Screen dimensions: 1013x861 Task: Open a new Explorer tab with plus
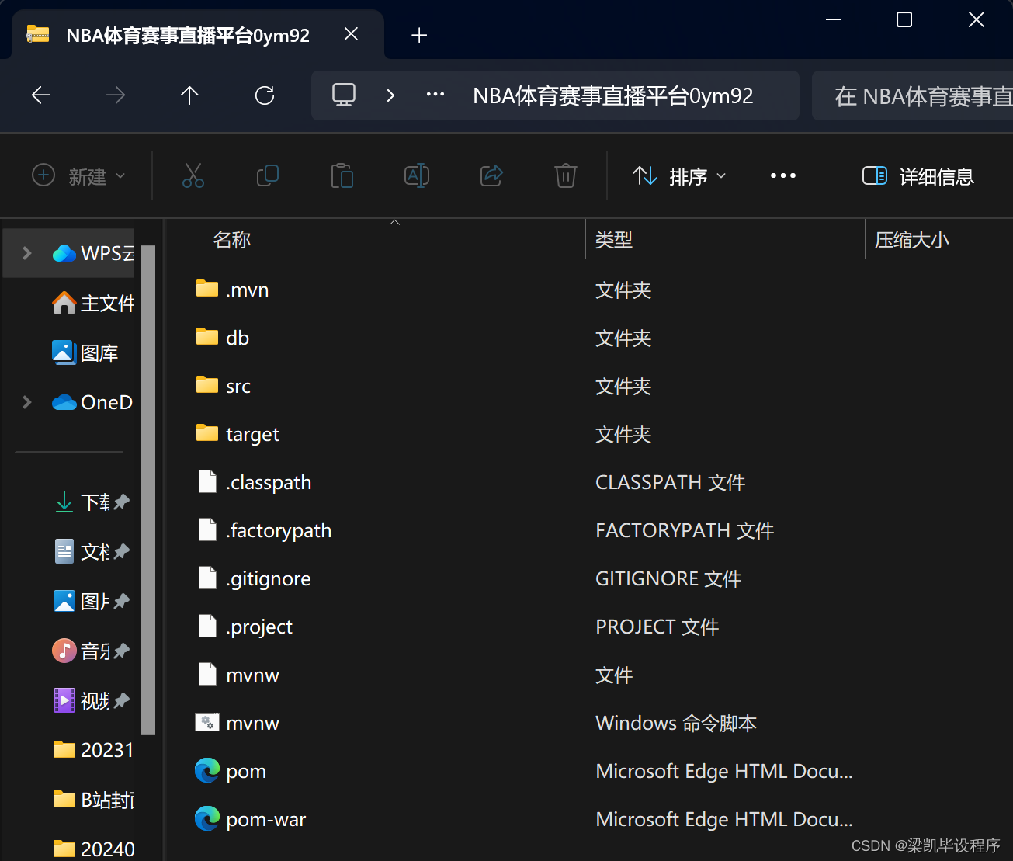click(418, 34)
